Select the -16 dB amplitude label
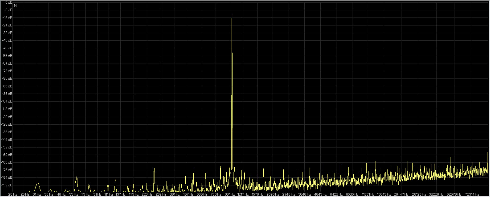This screenshot has width=490, height=197. 7,18
